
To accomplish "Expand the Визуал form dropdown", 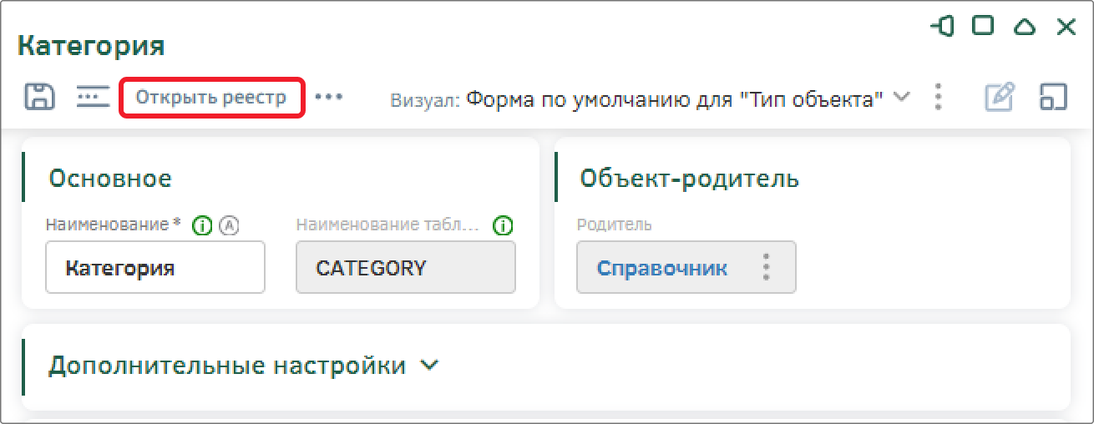I will (x=901, y=97).
